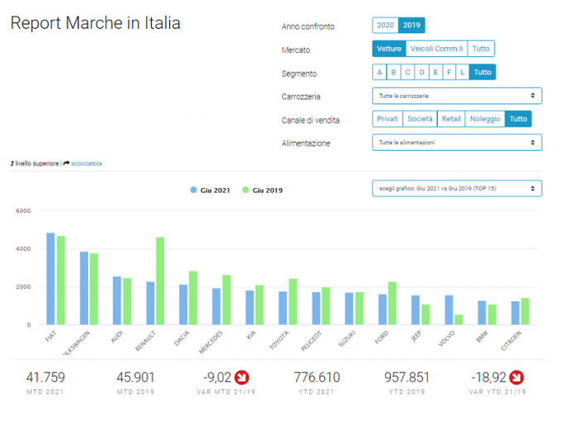This screenshot has height=424, width=564.
Task: Click VOLVO blue Giu 2021 bar
Action: click(449, 310)
